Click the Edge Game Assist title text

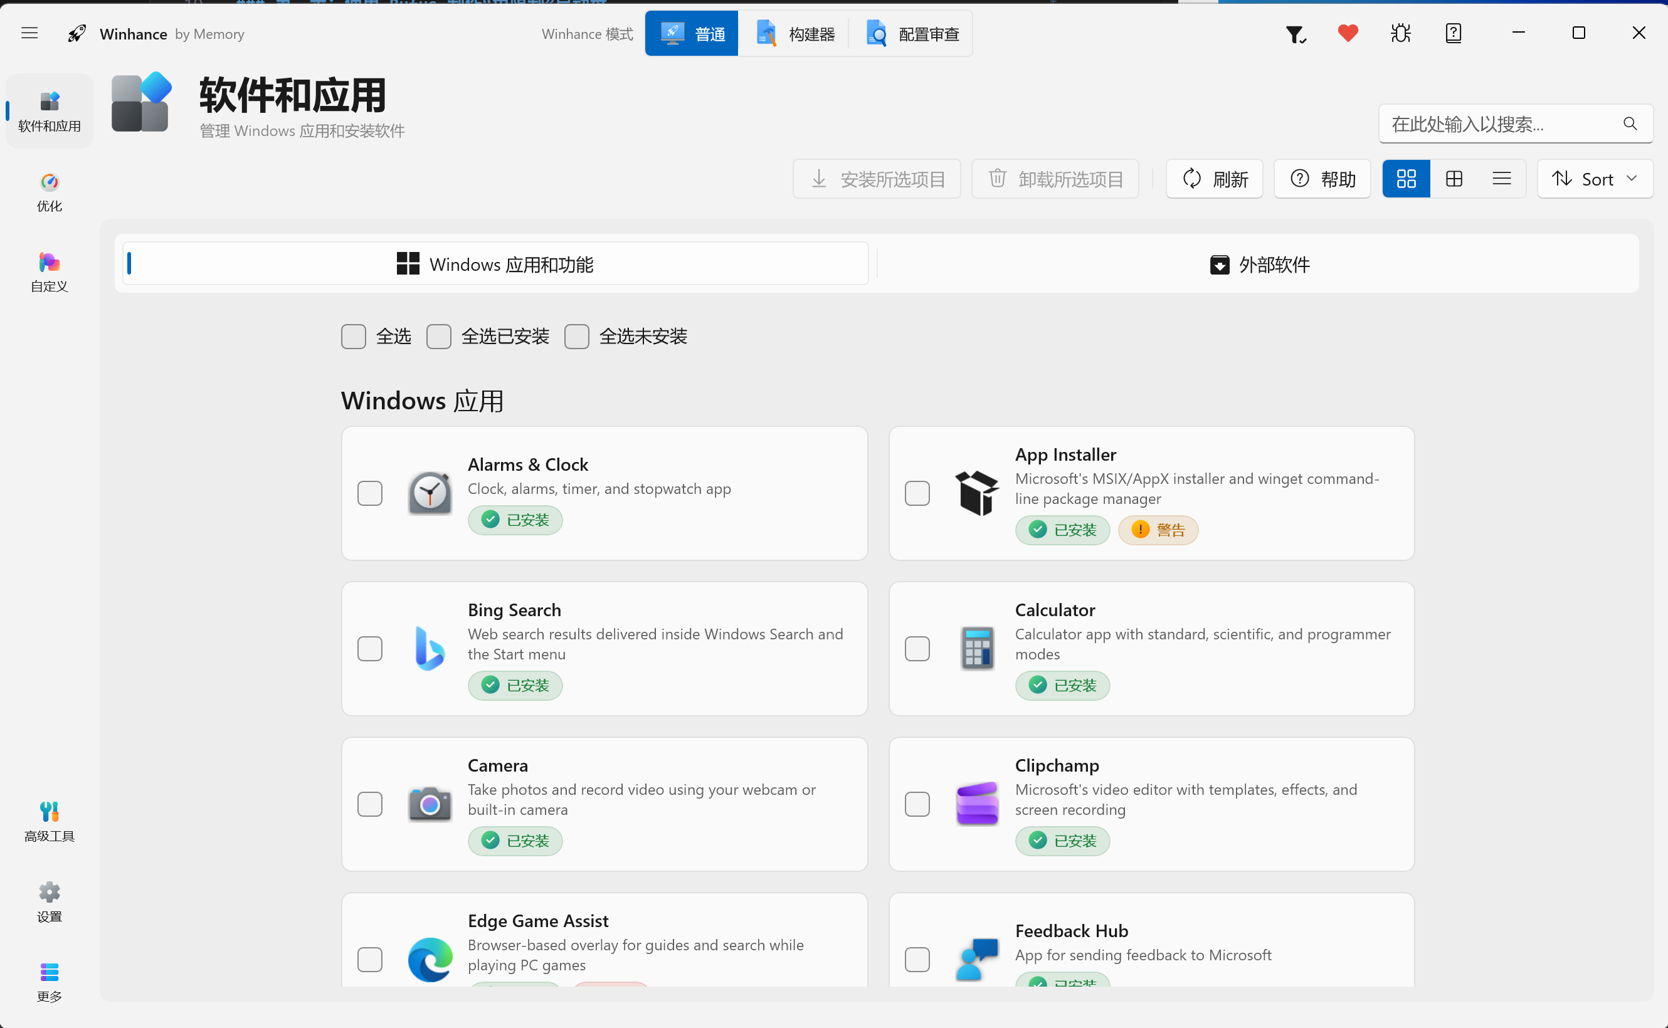click(x=538, y=921)
